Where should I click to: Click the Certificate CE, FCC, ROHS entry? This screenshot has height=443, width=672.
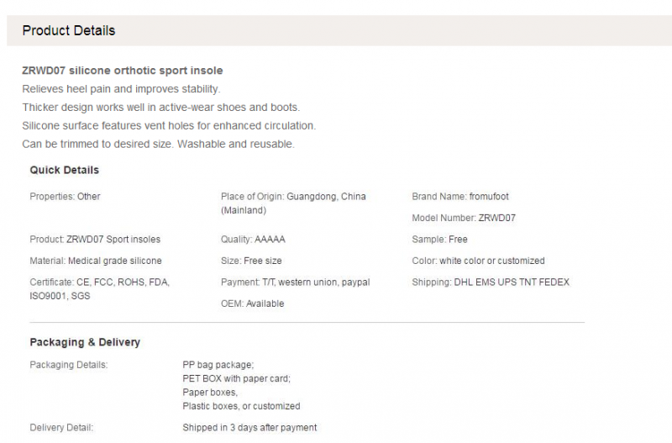click(x=99, y=289)
